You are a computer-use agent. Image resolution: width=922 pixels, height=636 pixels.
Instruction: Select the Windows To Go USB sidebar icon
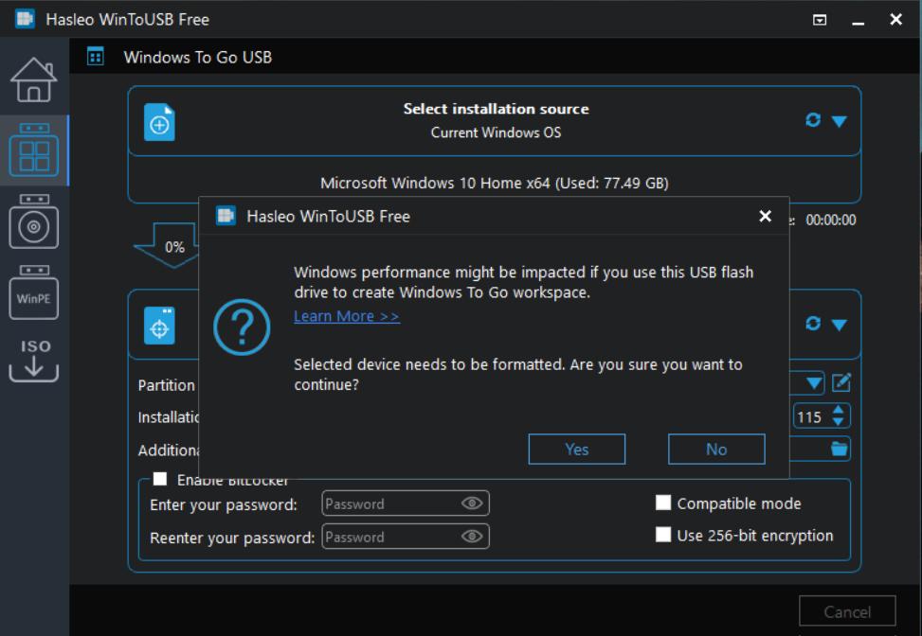[34, 151]
